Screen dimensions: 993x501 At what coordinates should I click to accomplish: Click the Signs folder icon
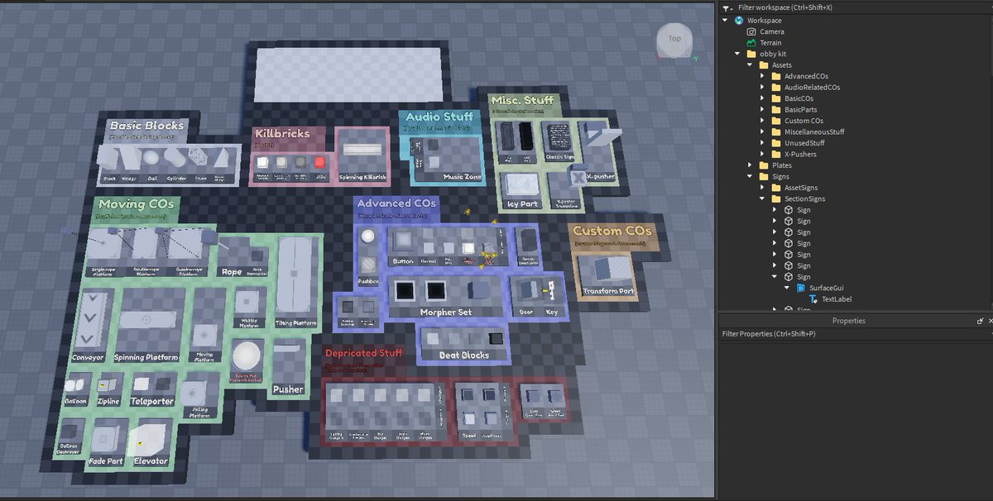[763, 176]
